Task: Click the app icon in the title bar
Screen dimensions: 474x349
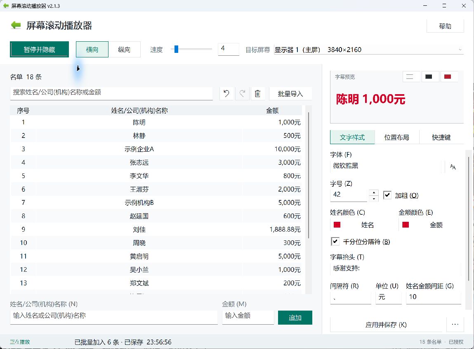Action: (x=6, y=6)
